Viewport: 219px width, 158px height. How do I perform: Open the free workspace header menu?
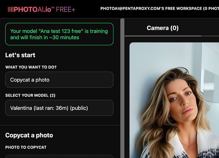tap(160, 8)
